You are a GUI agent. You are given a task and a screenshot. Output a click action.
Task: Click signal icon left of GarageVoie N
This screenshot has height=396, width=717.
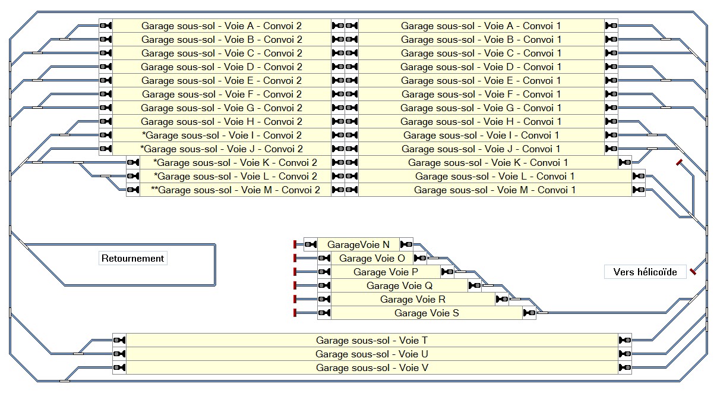[311, 244]
